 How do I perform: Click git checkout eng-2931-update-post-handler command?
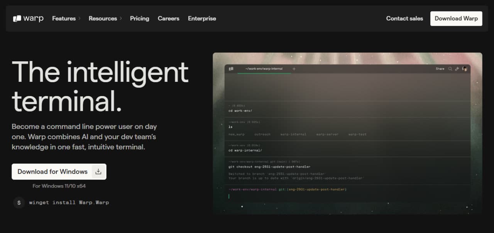(x=269, y=167)
